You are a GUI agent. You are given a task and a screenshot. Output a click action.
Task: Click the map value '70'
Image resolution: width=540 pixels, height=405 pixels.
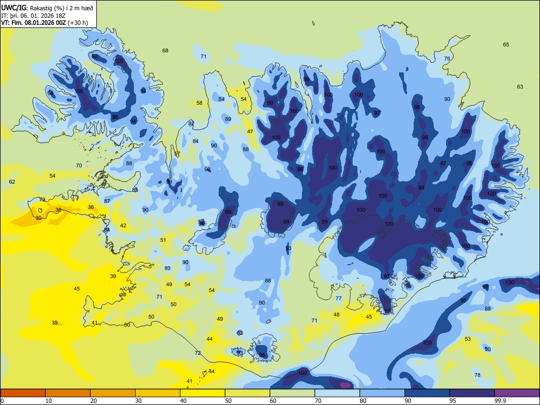pos(79,166)
